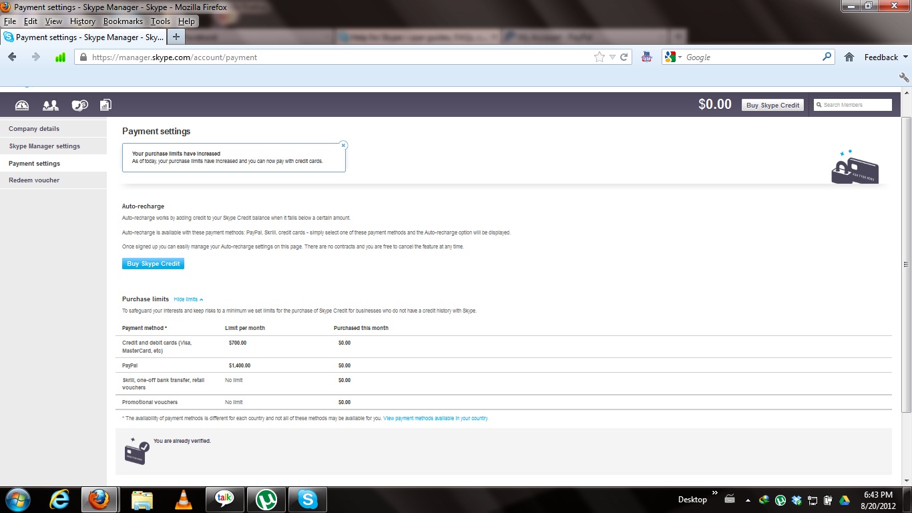Click the back navigation arrow
Screen dimensions: 912x513
click(12, 57)
